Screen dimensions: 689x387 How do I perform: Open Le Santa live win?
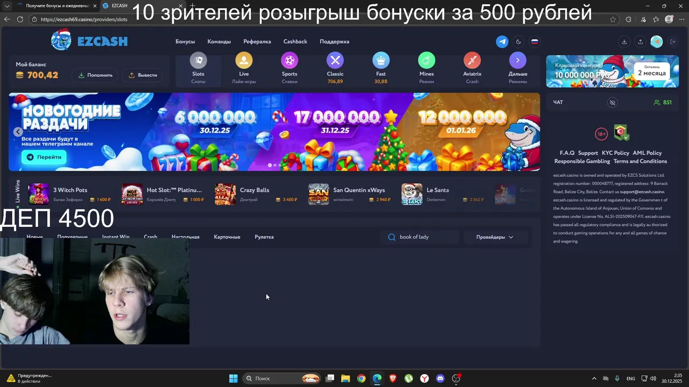pyautogui.click(x=442, y=194)
